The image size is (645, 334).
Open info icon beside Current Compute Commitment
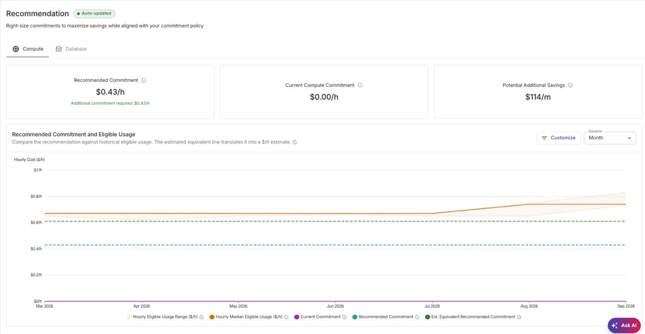coord(360,85)
